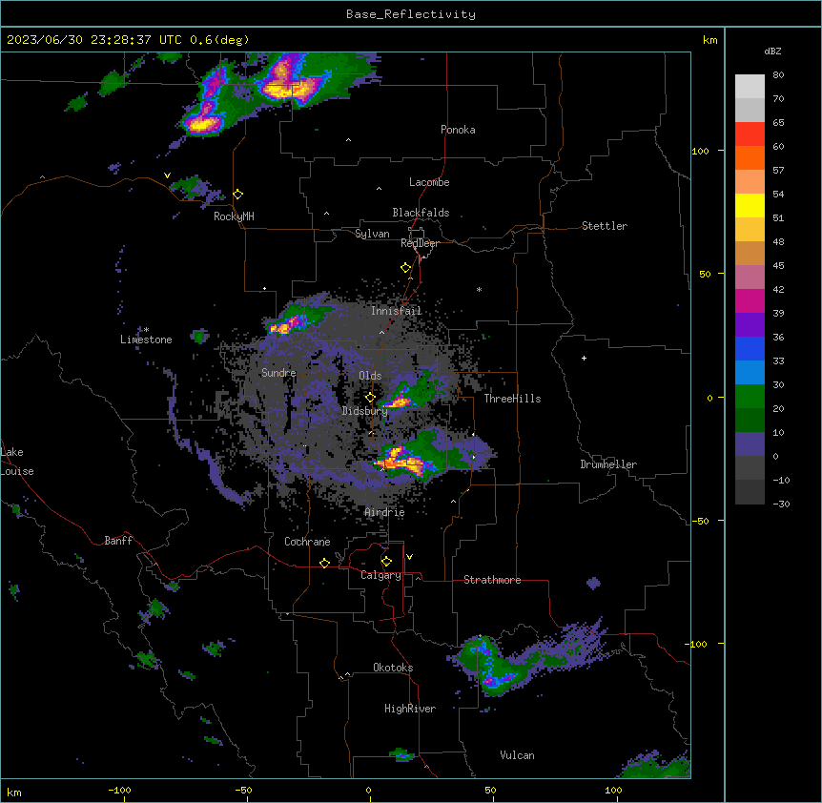Click the yellow V marker east of Calgary
822x803 pixels.
point(409,557)
